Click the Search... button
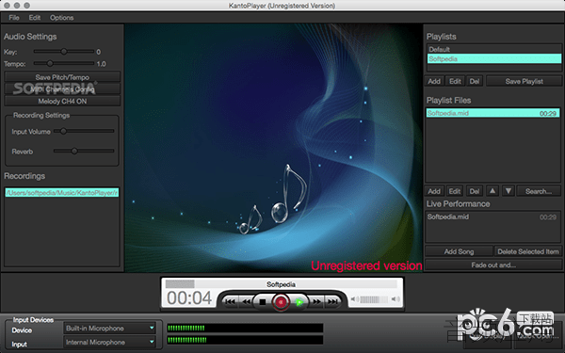 click(x=539, y=191)
